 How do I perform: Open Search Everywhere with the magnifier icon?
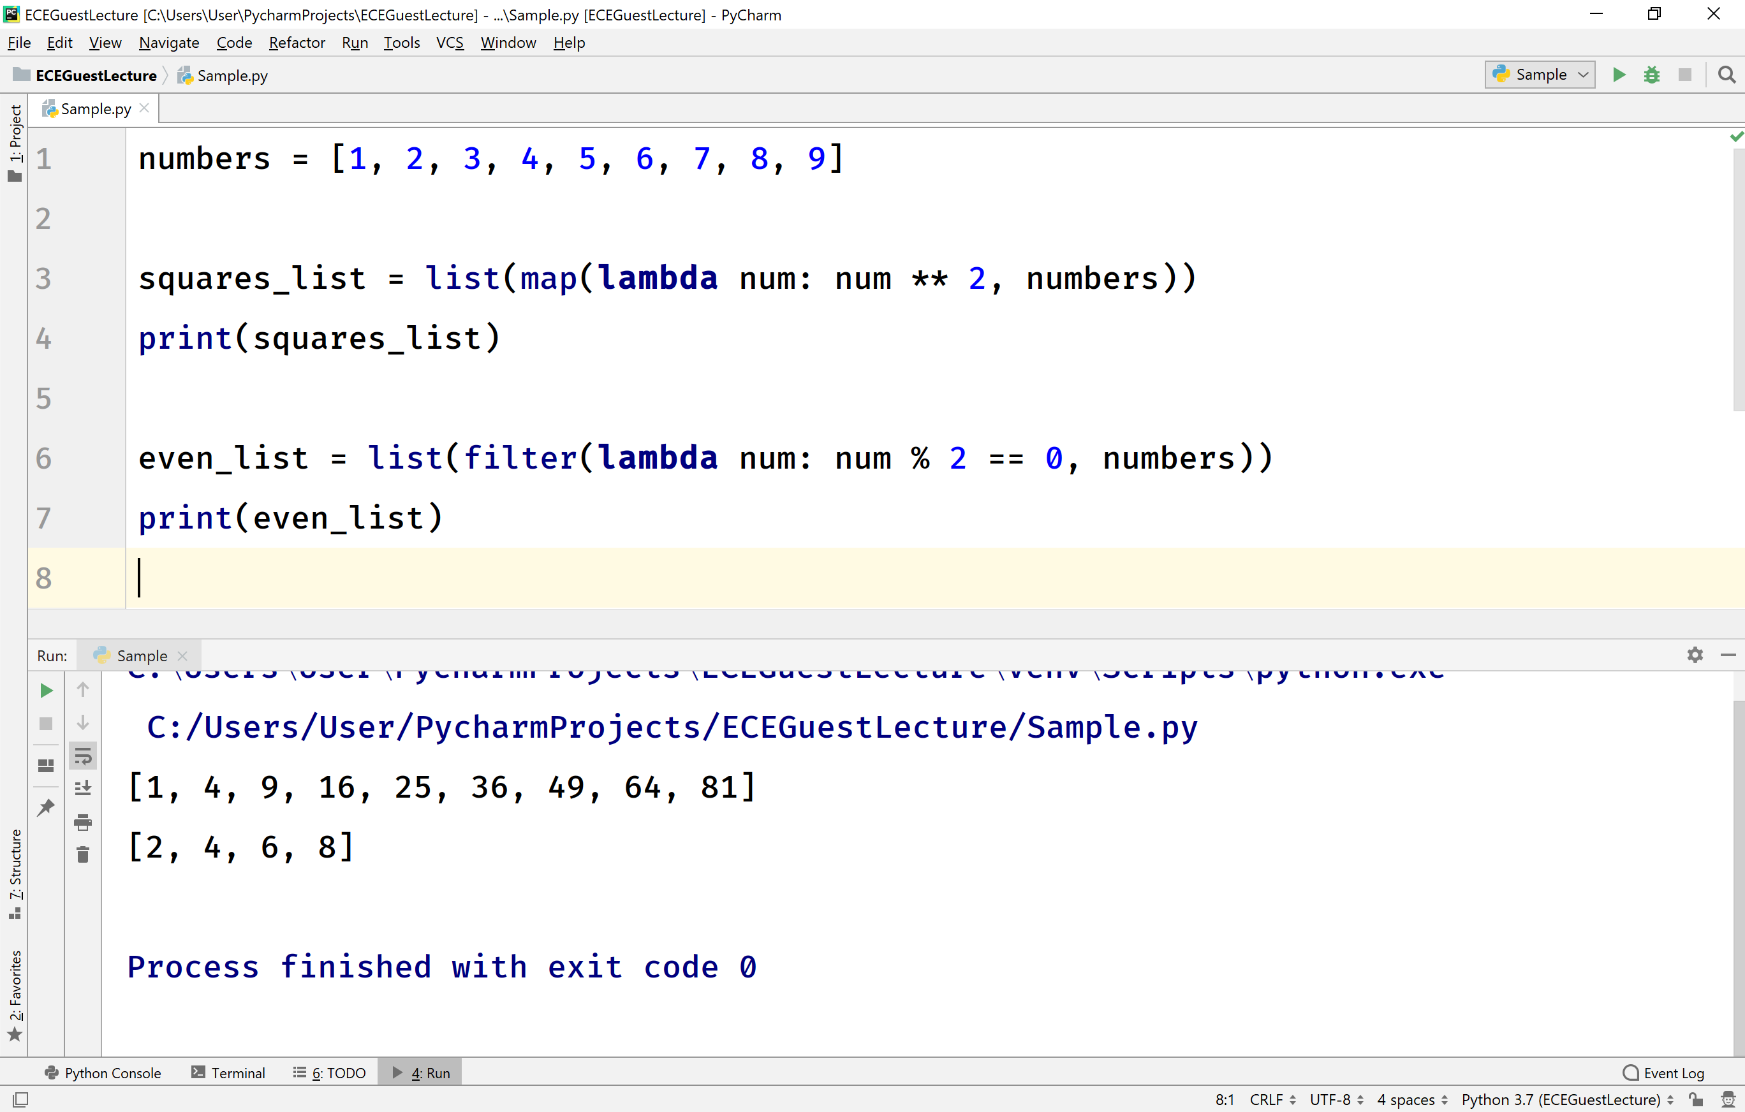coord(1727,75)
